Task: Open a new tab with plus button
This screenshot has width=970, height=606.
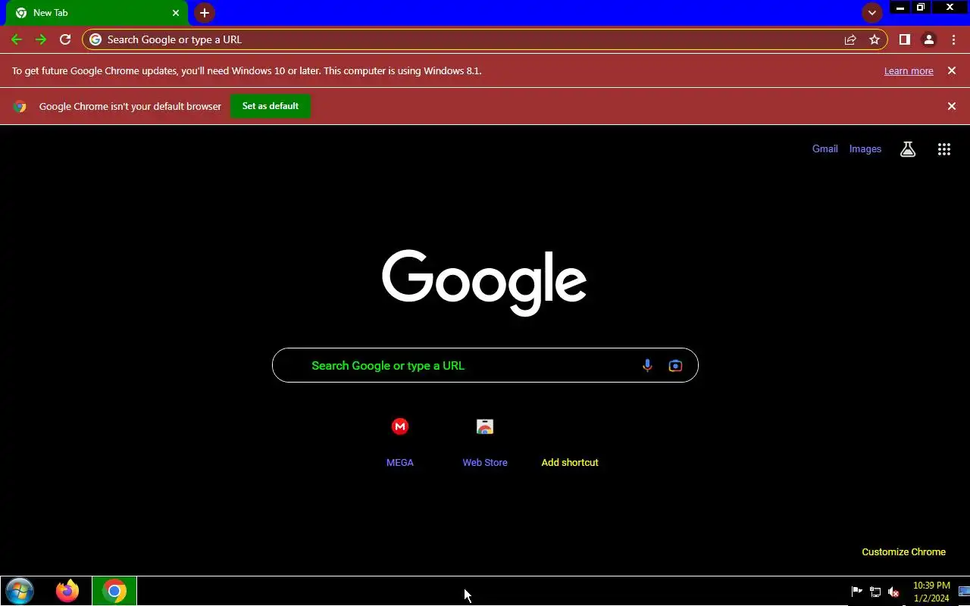Action: [x=204, y=13]
